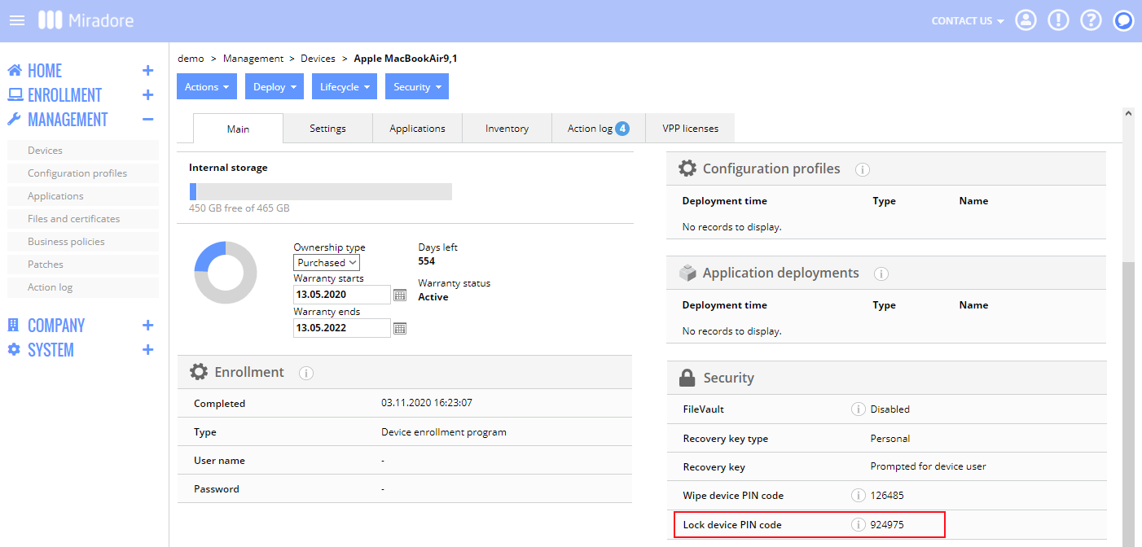Switch to the Main tab
1142x547 pixels.
pos(238,129)
